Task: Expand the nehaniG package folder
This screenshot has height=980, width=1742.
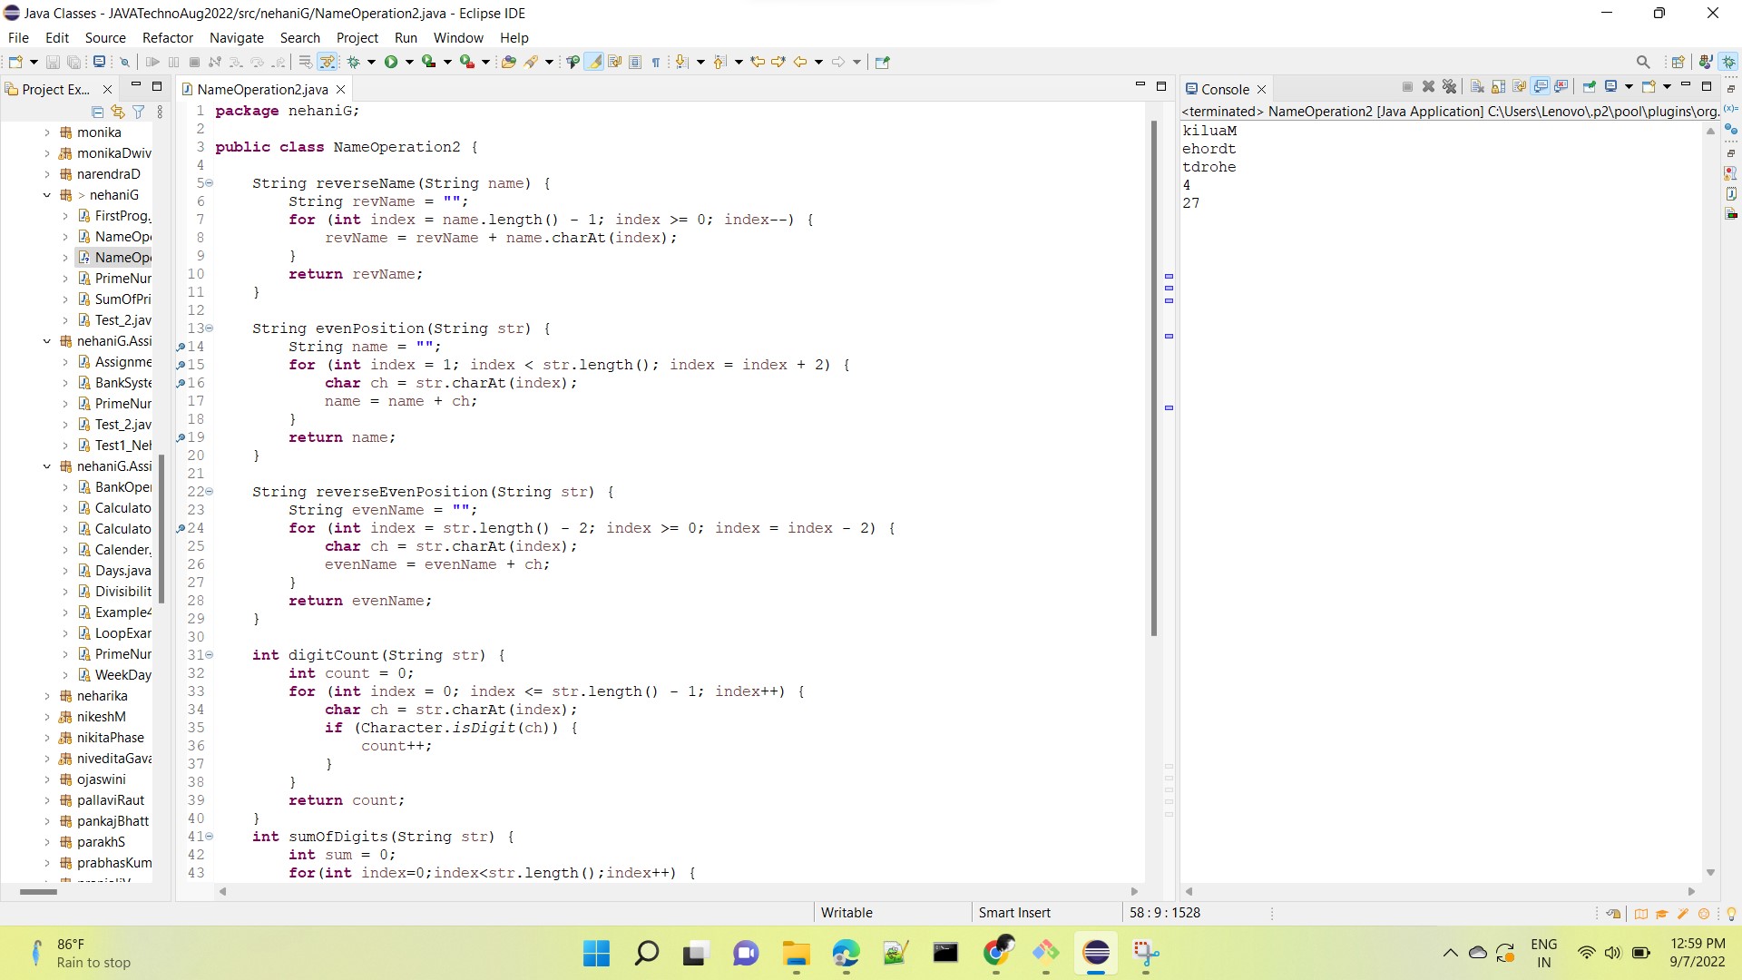Action: [47, 195]
